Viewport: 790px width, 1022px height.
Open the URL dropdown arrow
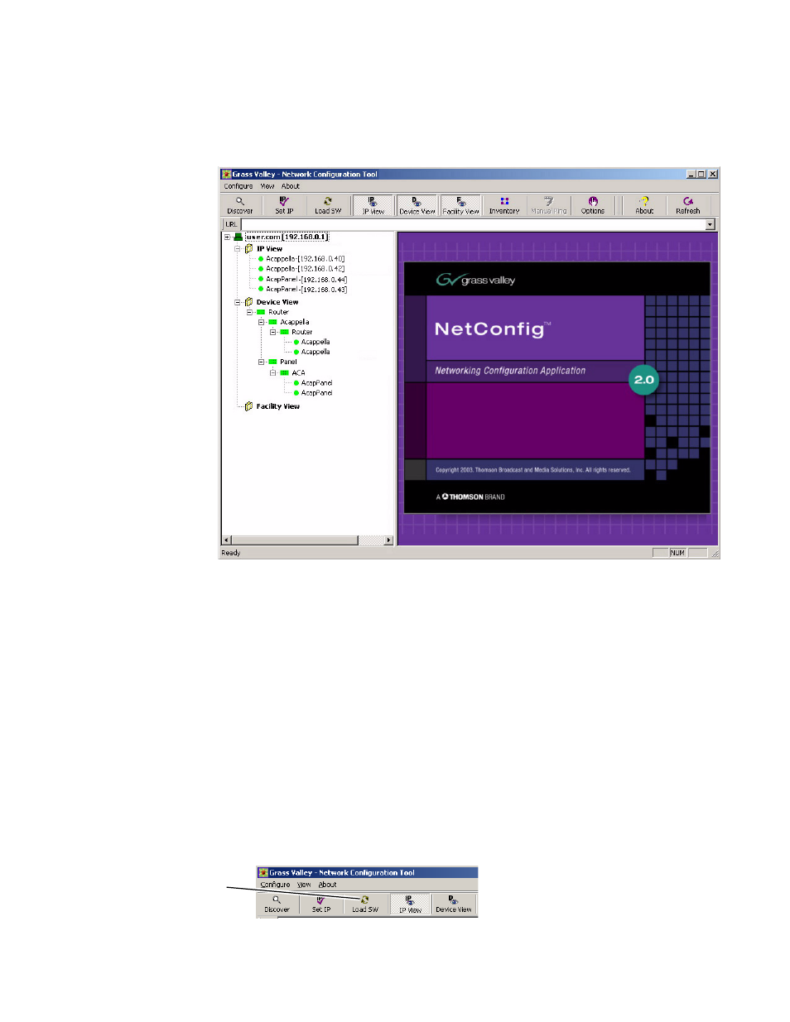click(710, 224)
